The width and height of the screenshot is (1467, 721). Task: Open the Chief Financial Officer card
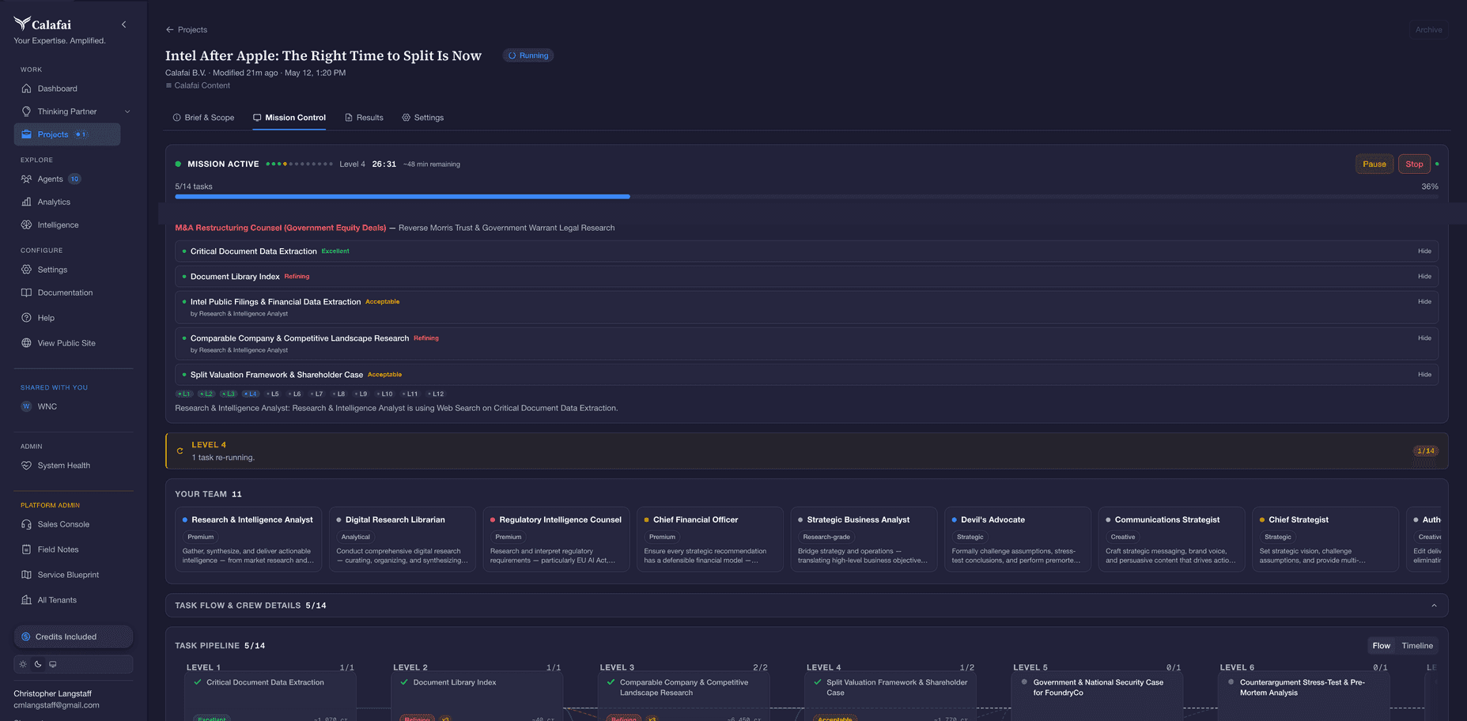[710, 539]
